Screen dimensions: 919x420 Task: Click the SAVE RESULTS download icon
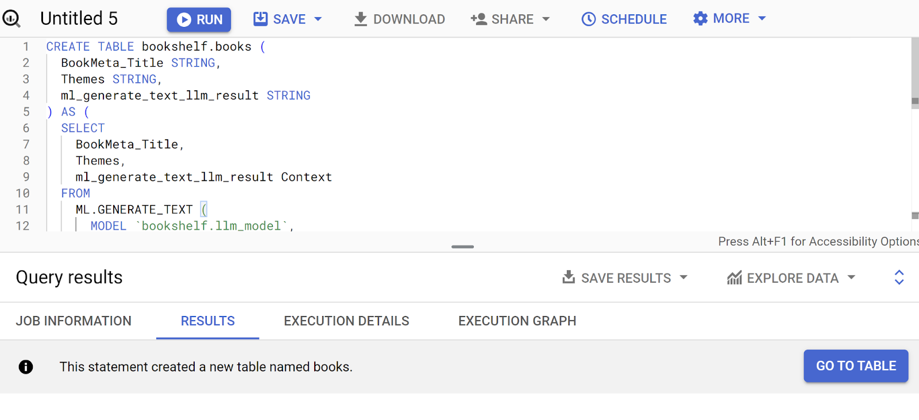(x=568, y=278)
